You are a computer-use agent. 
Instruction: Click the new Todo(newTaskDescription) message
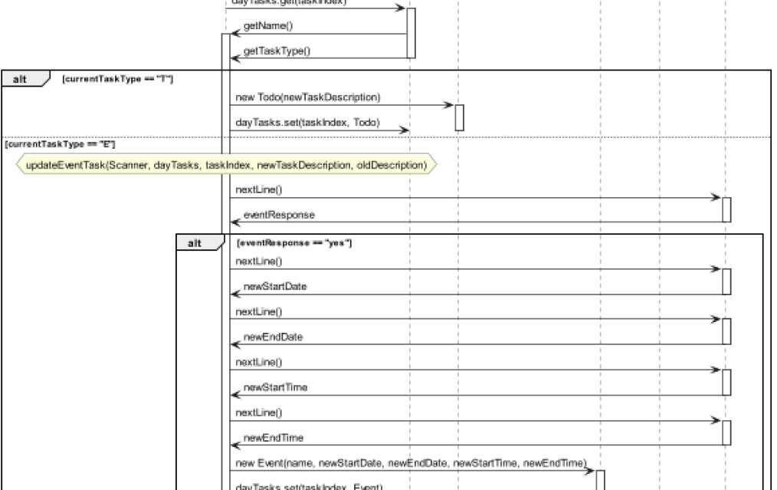(x=308, y=97)
